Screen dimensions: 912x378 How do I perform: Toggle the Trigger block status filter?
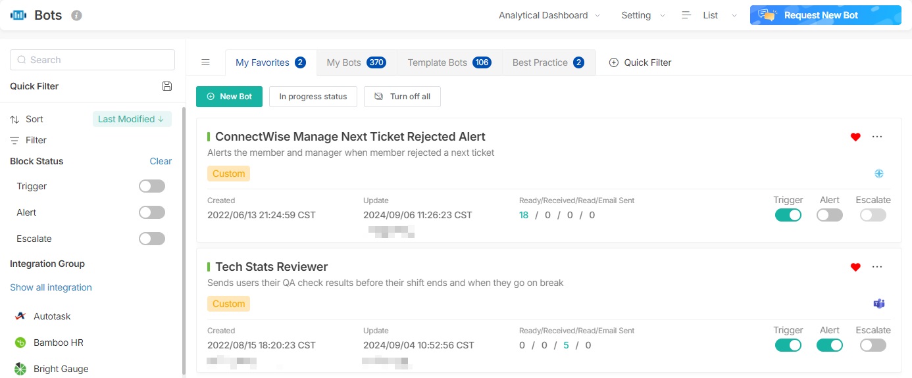(152, 186)
